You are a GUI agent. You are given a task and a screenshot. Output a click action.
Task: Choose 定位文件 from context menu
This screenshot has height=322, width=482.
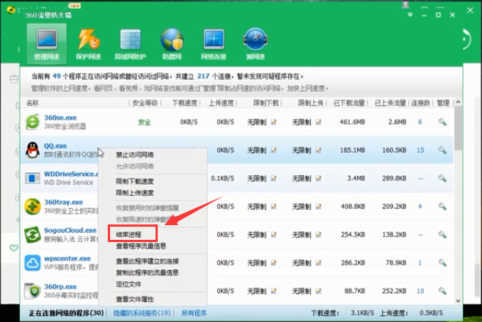point(129,283)
